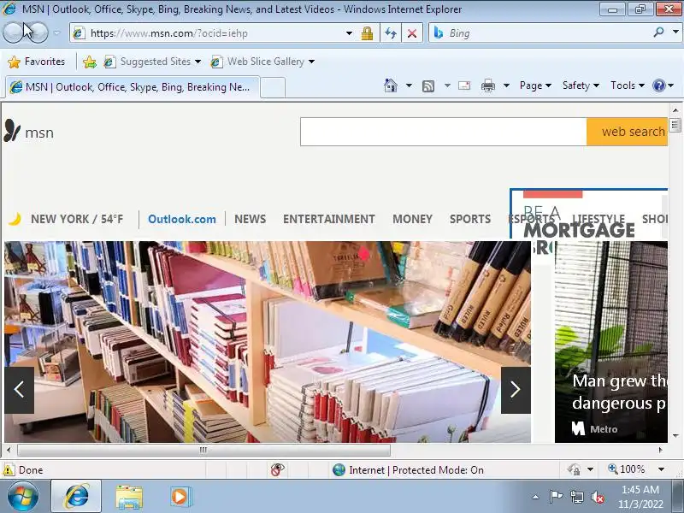Open the Windows Start button
The image size is (684, 513).
pyautogui.click(x=23, y=497)
